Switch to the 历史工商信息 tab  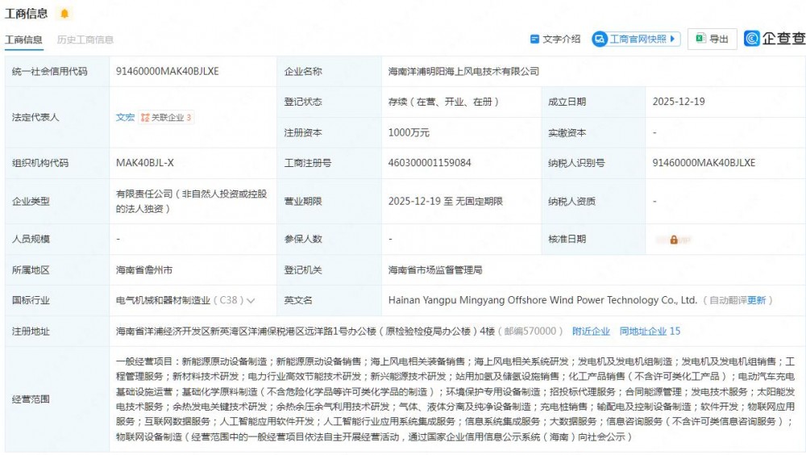pyautogui.click(x=85, y=40)
